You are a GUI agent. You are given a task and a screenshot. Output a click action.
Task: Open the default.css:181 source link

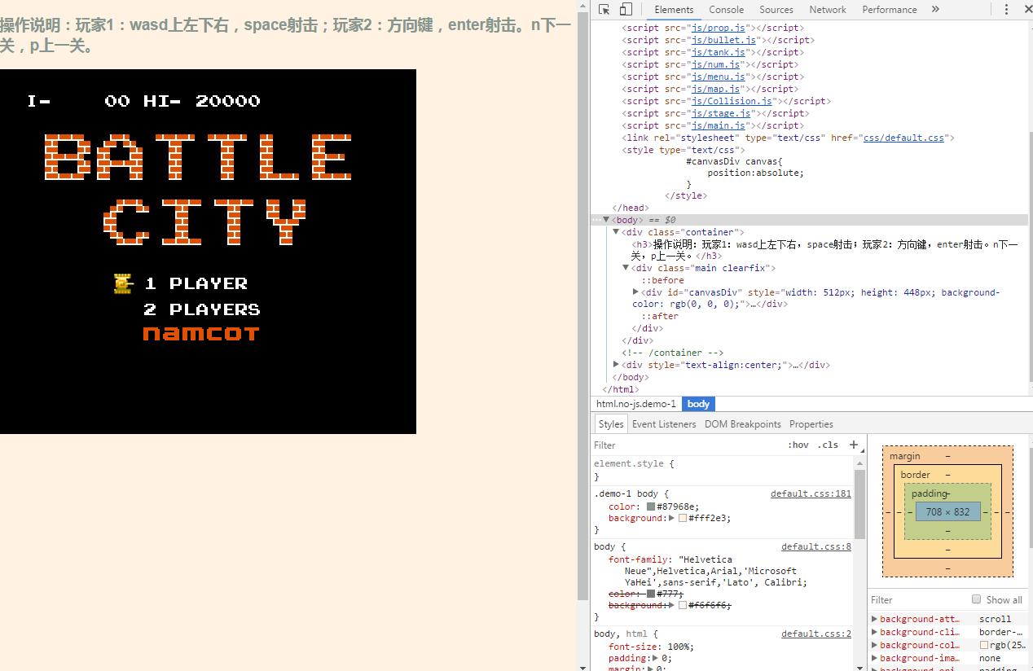[810, 493]
